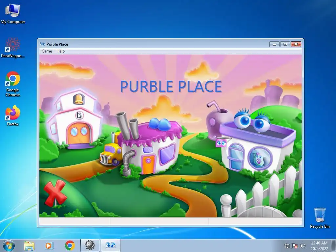Open the network tray icon
The width and height of the screenshot is (336, 252).
point(287,246)
